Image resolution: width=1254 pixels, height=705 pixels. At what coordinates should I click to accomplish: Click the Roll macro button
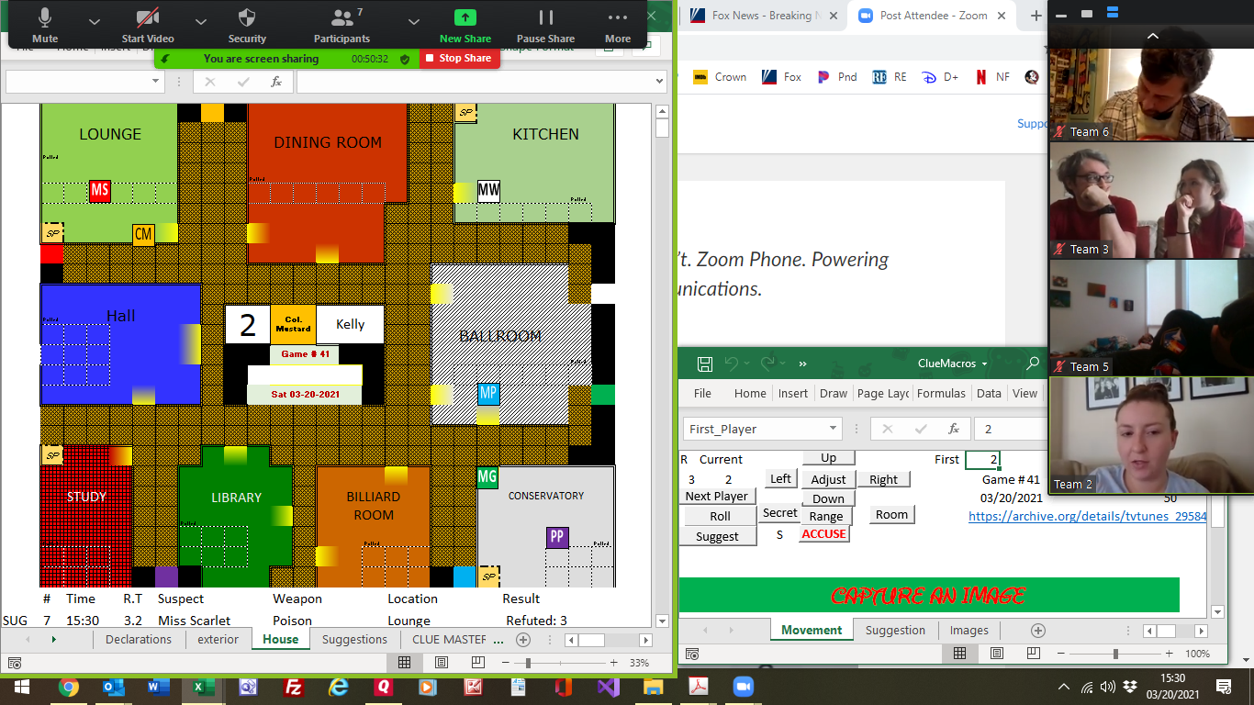720,516
